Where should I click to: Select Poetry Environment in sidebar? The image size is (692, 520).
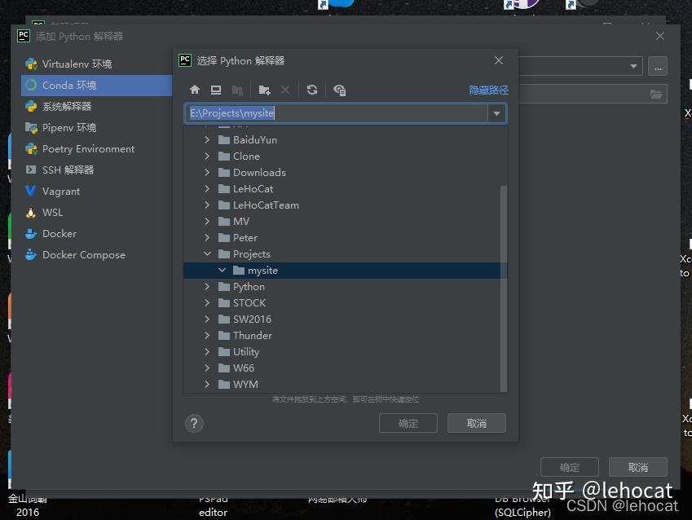click(96, 149)
